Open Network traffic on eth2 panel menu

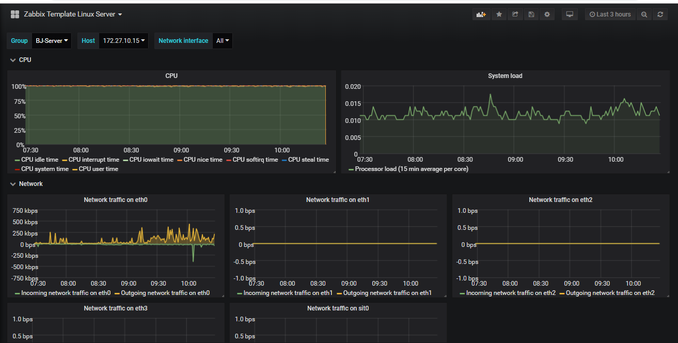pos(561,200)
